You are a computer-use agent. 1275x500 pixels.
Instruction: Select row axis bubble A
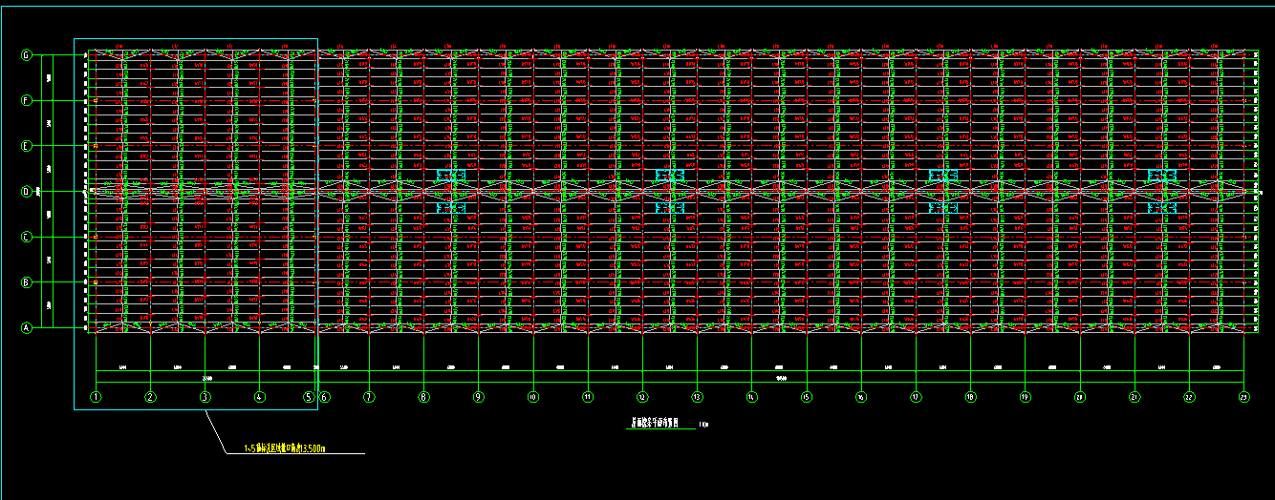click(x=27, y=328)
